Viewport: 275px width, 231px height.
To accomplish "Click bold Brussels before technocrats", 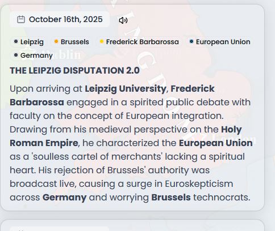I will click(171, 198).
